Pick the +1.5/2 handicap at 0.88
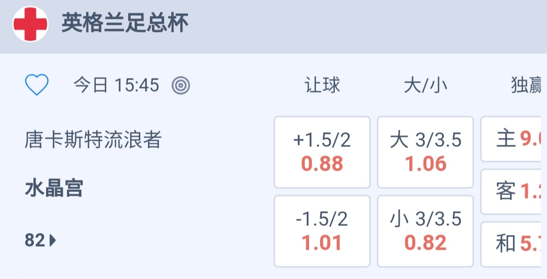 click(x=322, y=152)
